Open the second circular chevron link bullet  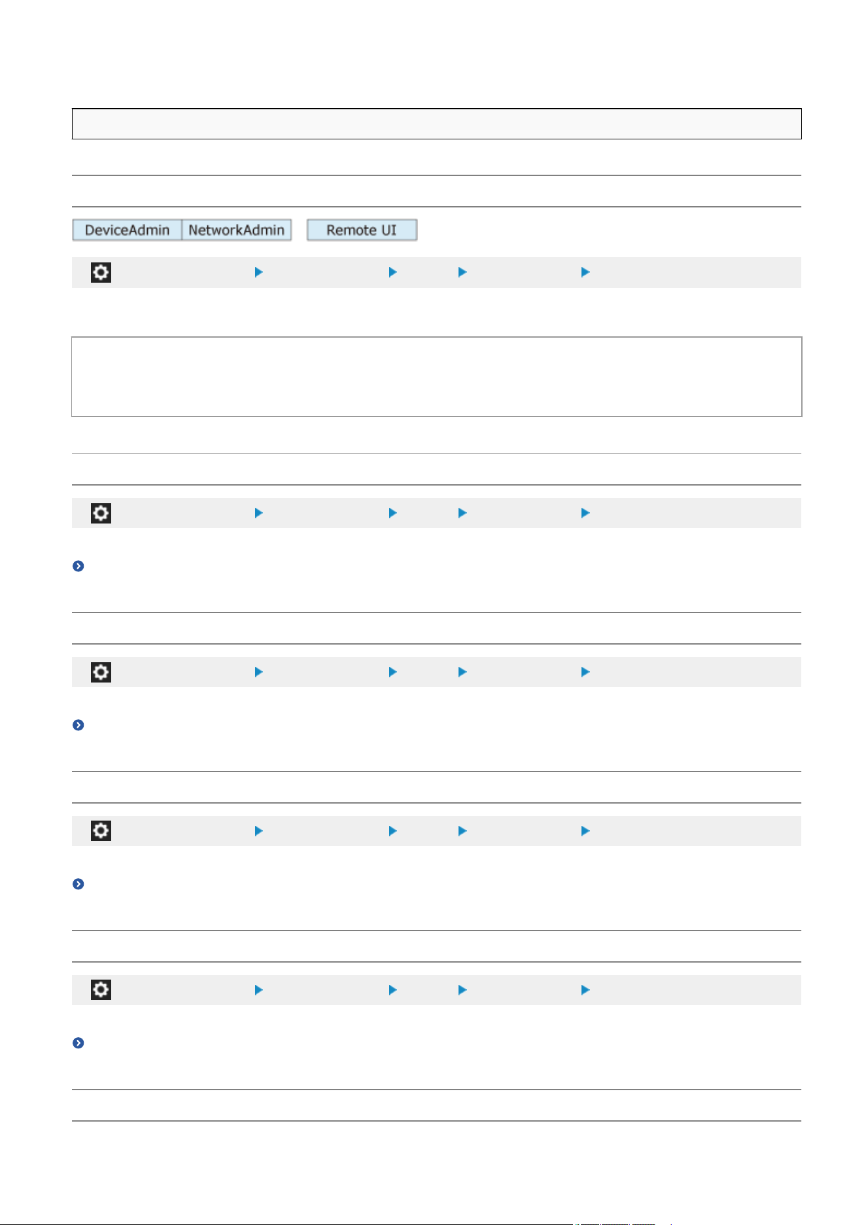pos(78,725)
